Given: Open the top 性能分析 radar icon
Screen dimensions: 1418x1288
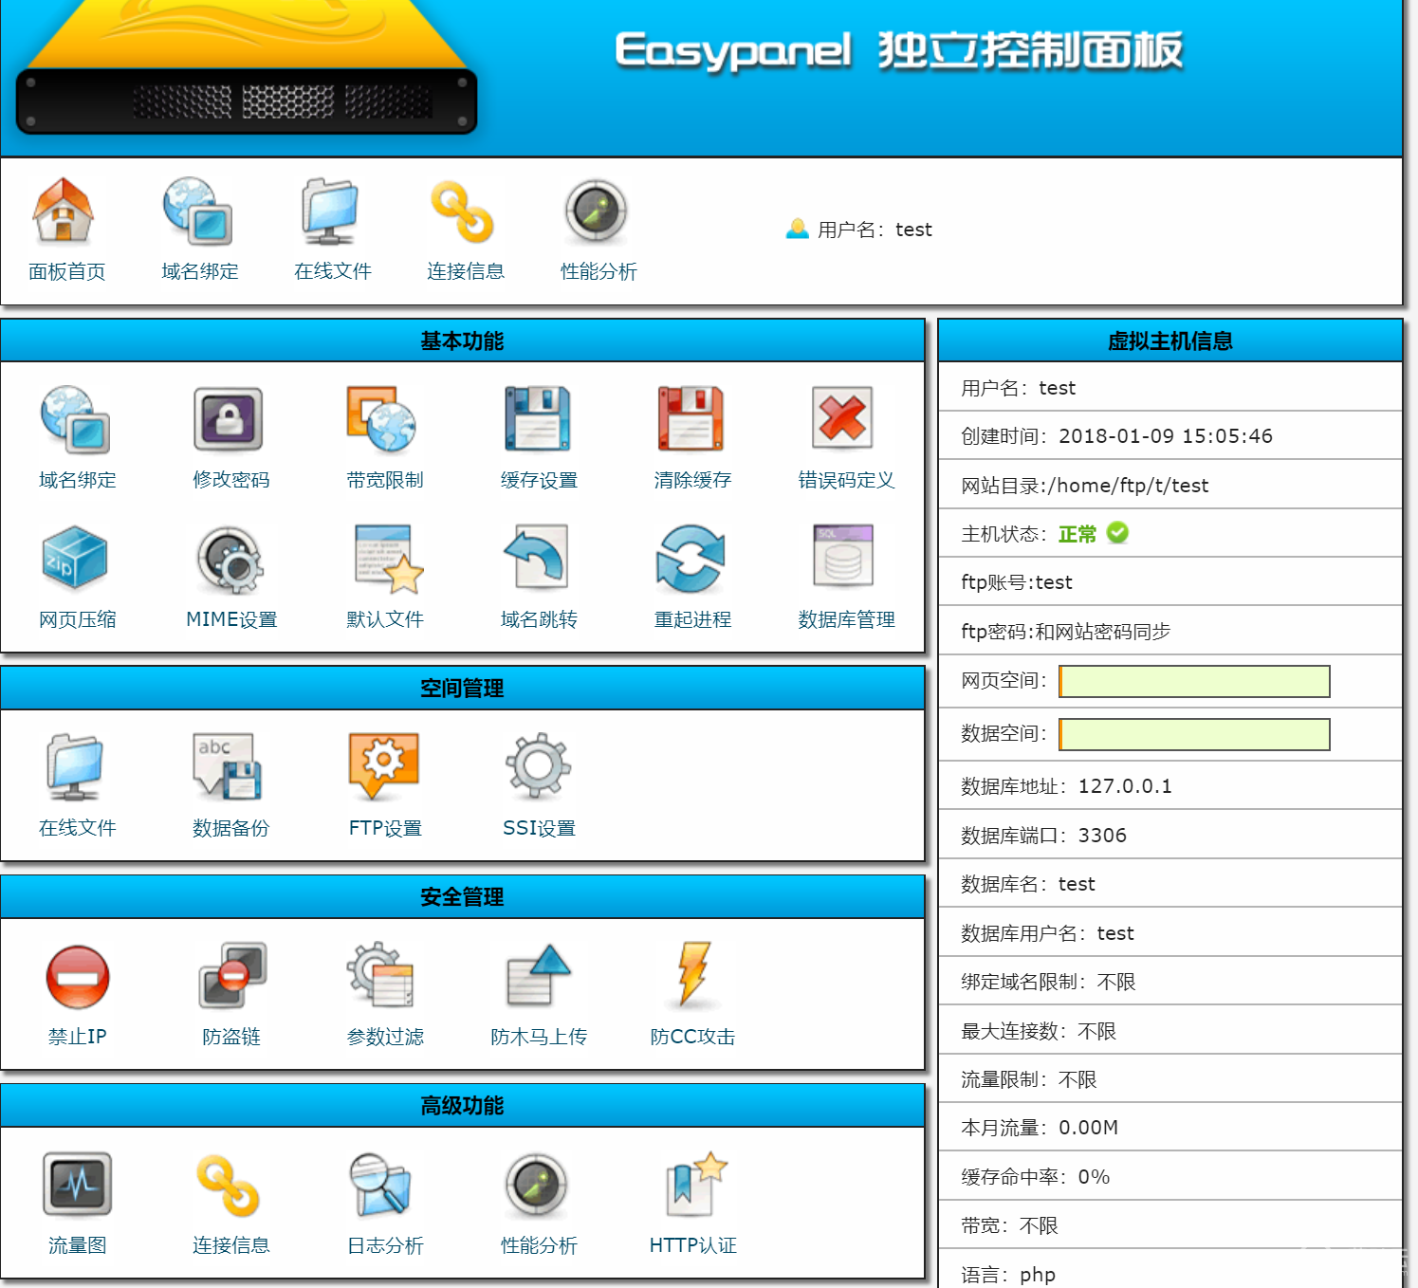Looking at the screenshot, I should click(597, 211).
